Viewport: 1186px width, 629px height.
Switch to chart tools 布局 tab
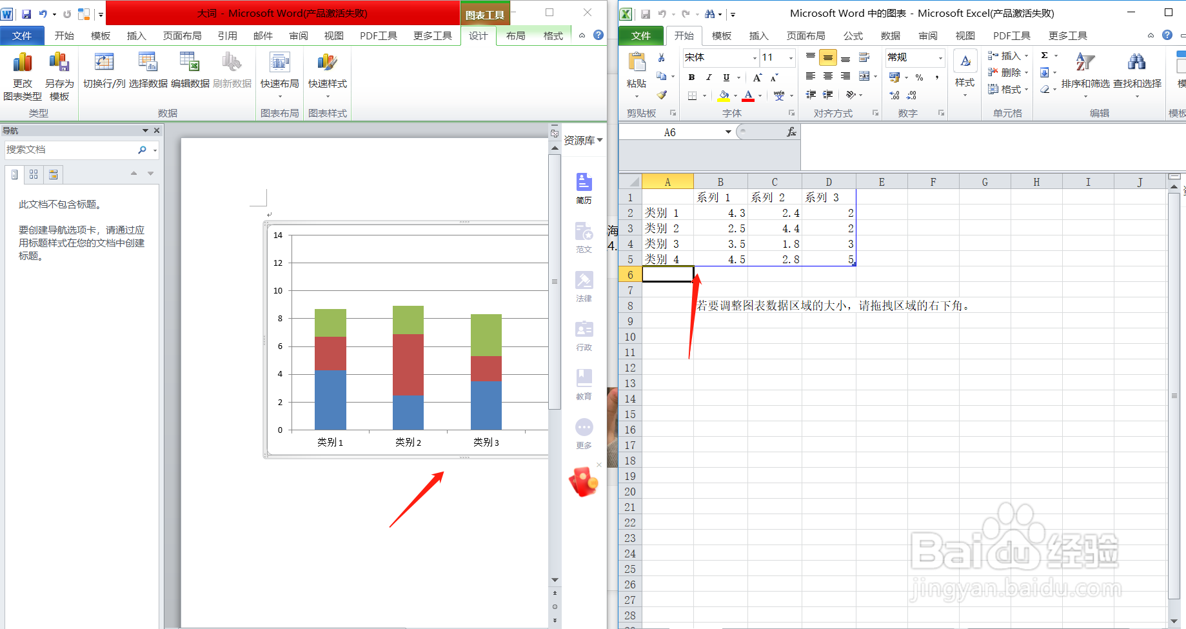tap(515, 35)
